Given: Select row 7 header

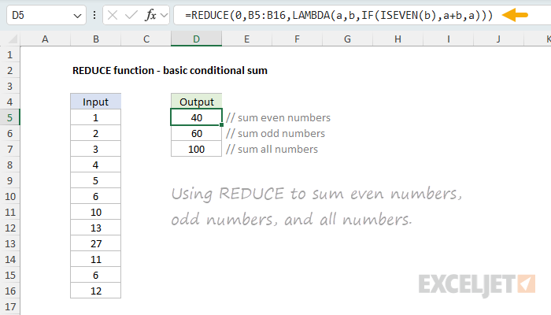Looking at the screenshot, I should click(x=9, y=149).
